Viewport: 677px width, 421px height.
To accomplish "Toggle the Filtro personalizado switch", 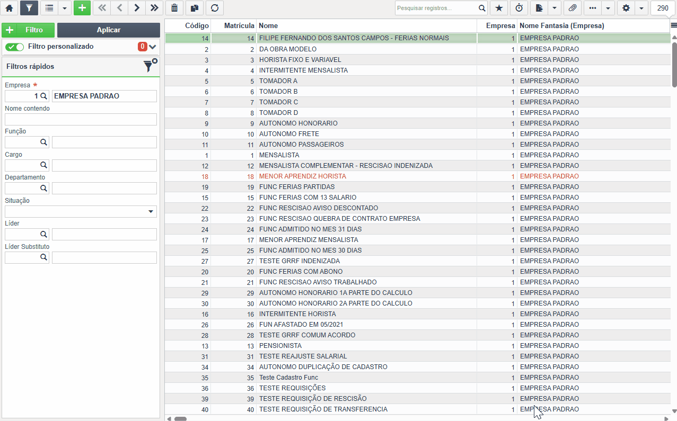I will click(15, 47).
